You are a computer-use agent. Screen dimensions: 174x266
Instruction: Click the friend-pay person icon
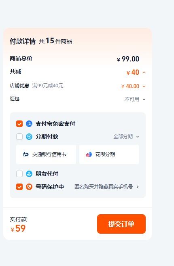[29, 174]
